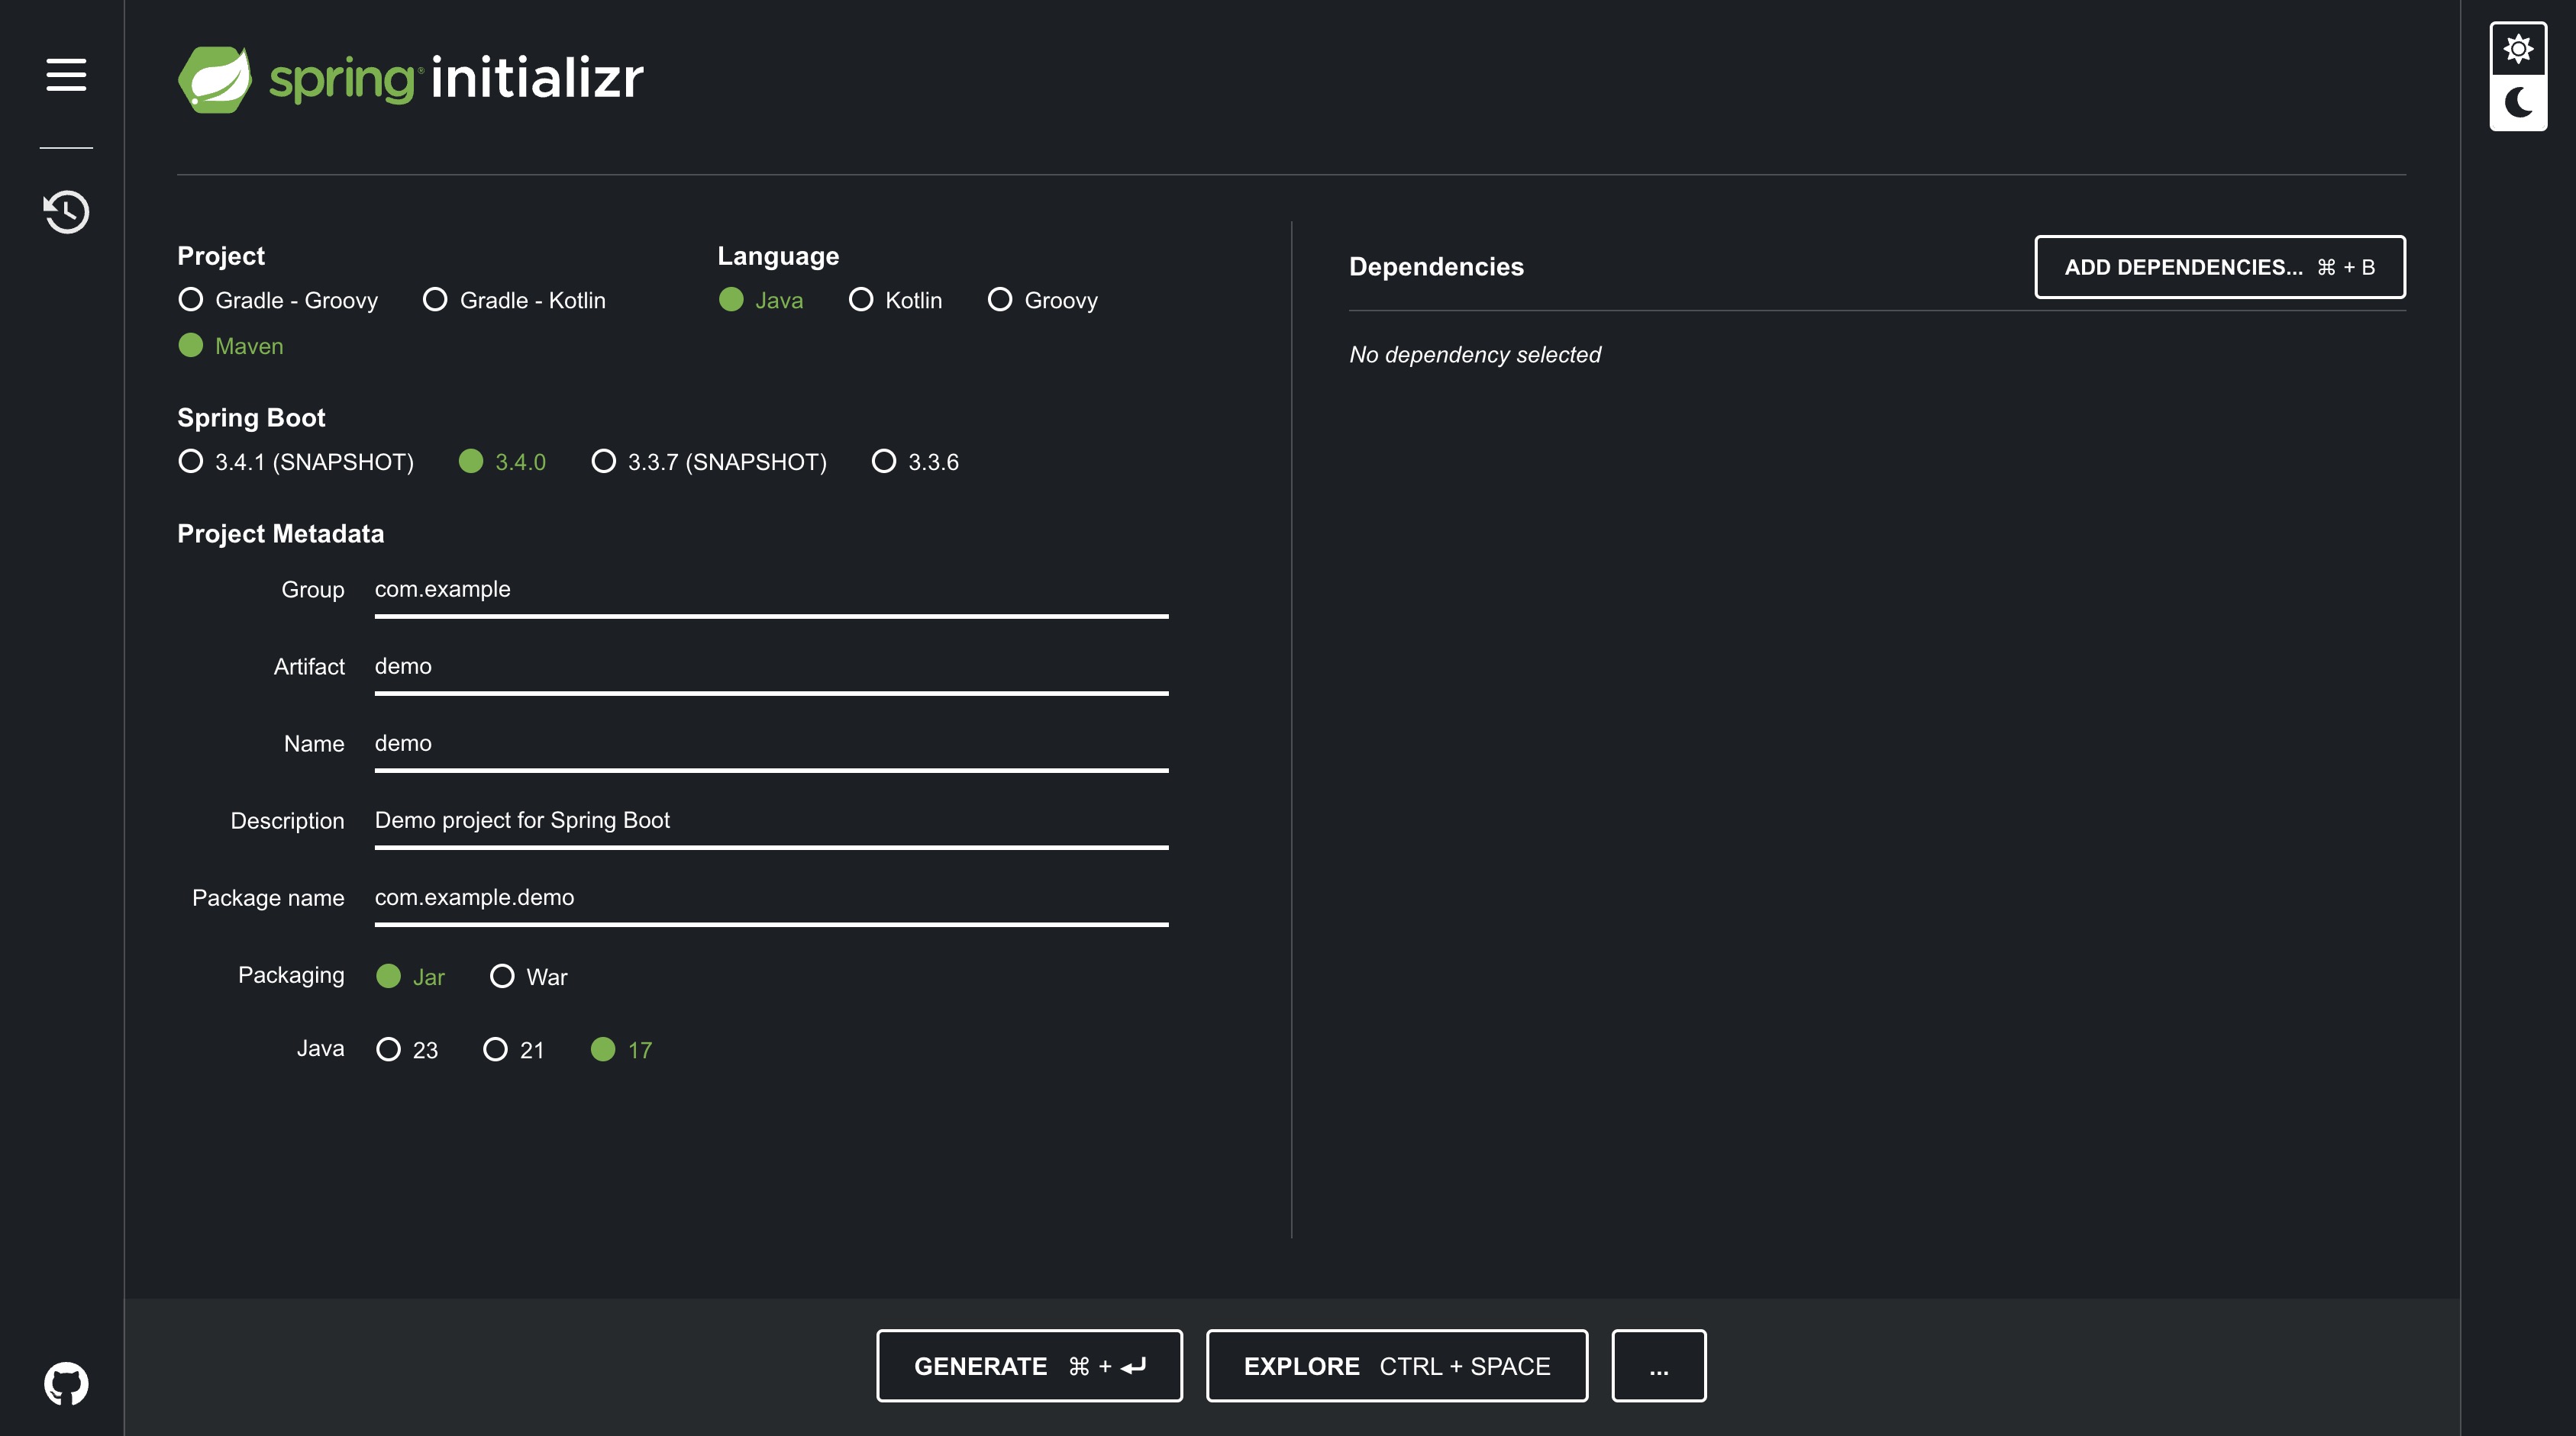Choose Kotlin as the language
Viewport: 2576px width, 1436px height.
[895, 300]
